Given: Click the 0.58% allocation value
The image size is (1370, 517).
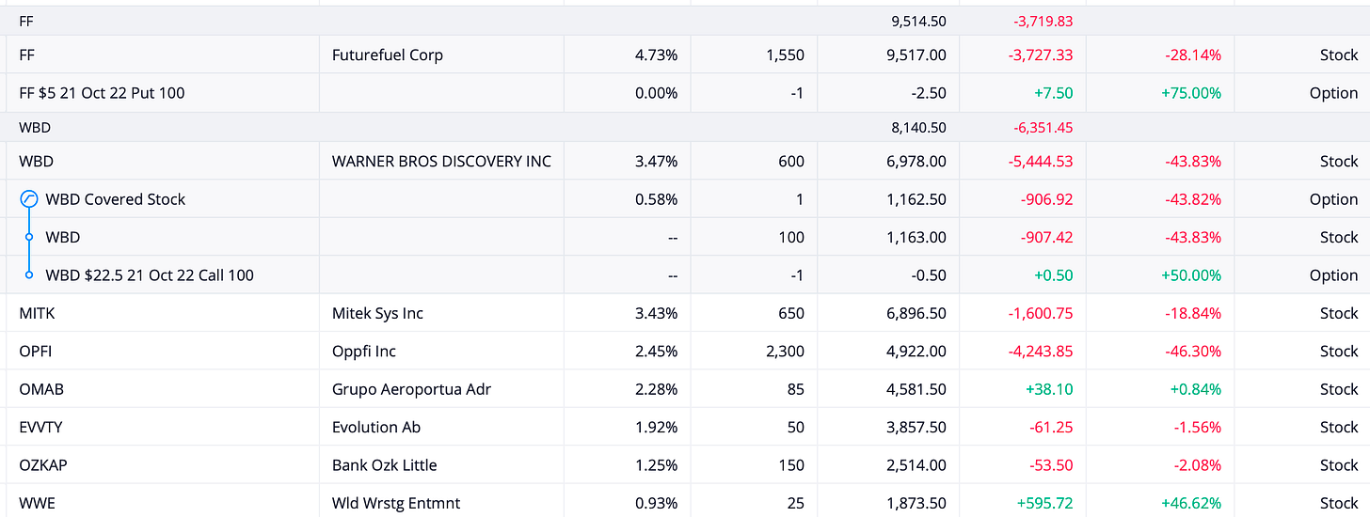Looking at the screenshot, I should [656, 199].
